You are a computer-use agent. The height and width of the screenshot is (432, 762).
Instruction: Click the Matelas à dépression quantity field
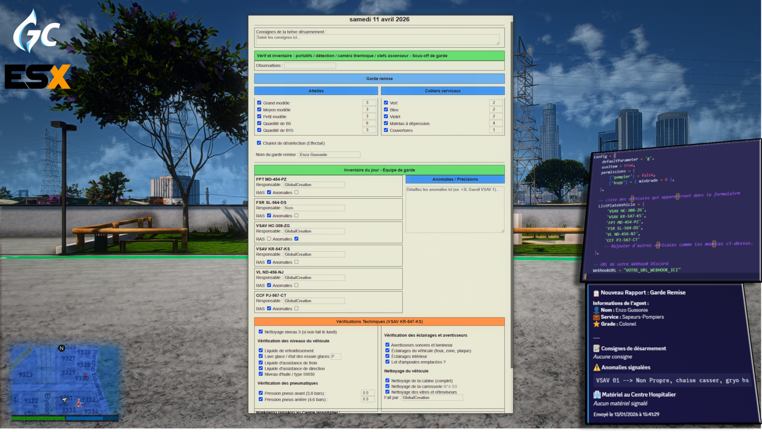pyautogui.click(x=495, y=123)
